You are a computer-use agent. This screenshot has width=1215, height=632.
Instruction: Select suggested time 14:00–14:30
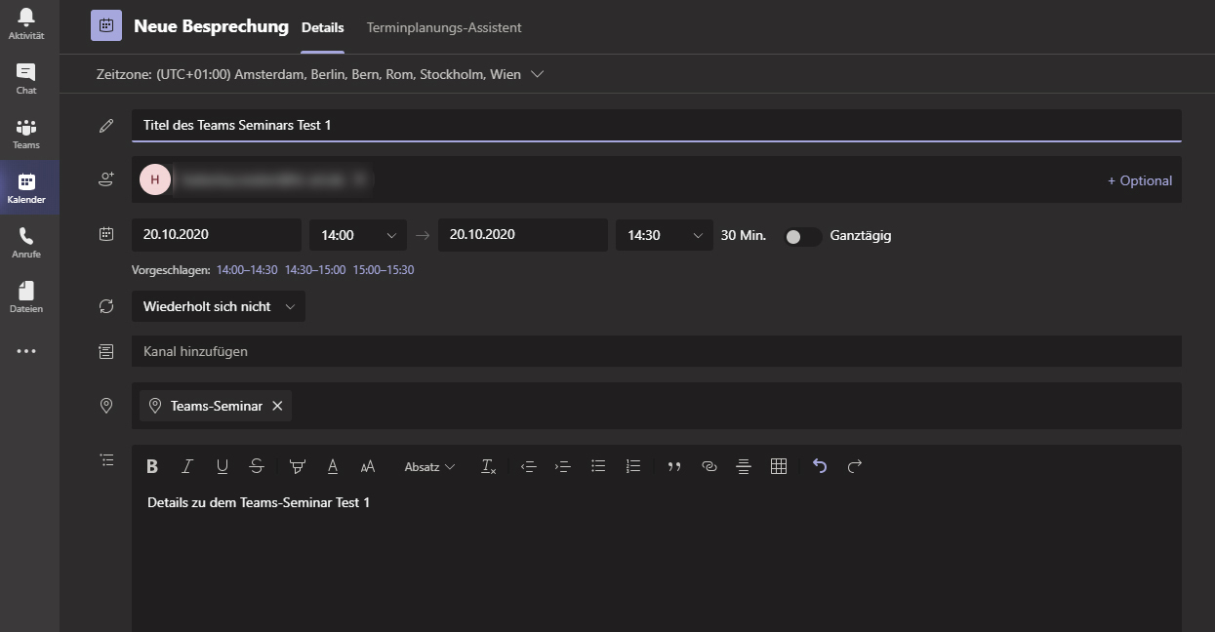[247, 270]
